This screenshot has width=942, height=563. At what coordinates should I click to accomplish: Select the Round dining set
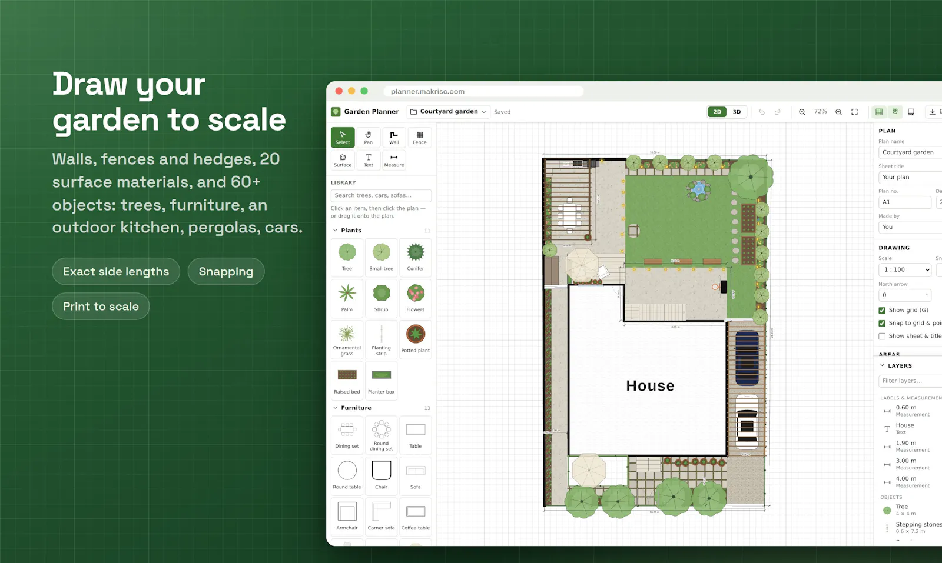click(x=382, y=435)
